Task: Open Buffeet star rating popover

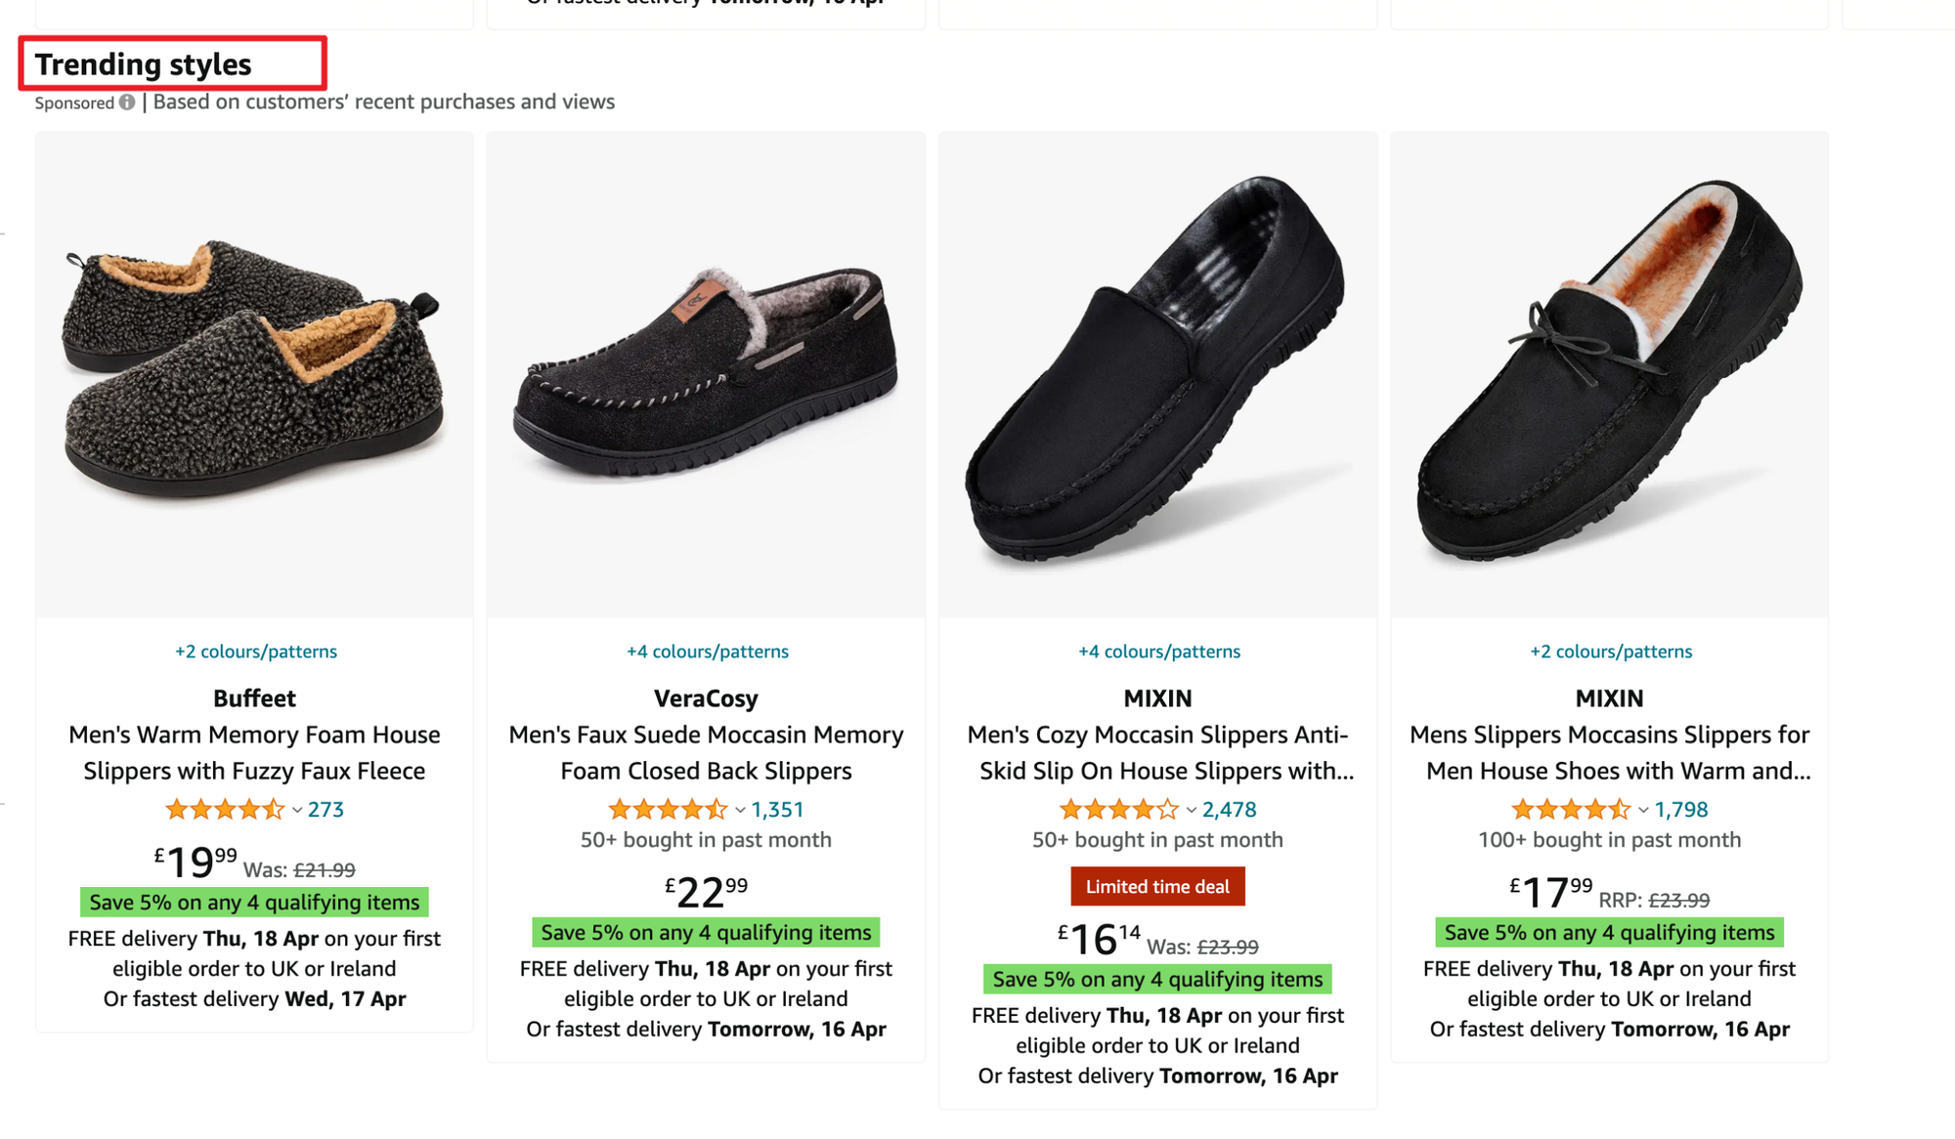Action: 224,810
